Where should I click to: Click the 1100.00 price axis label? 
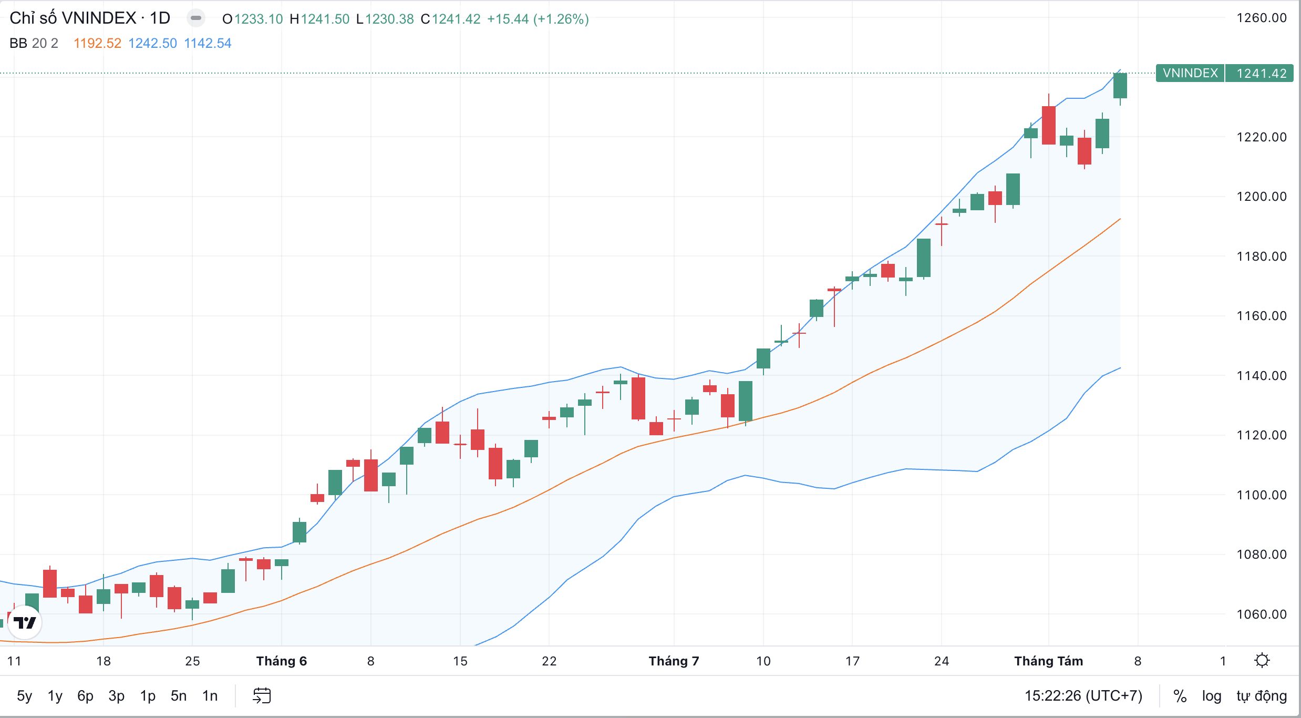coord(1262,495)
